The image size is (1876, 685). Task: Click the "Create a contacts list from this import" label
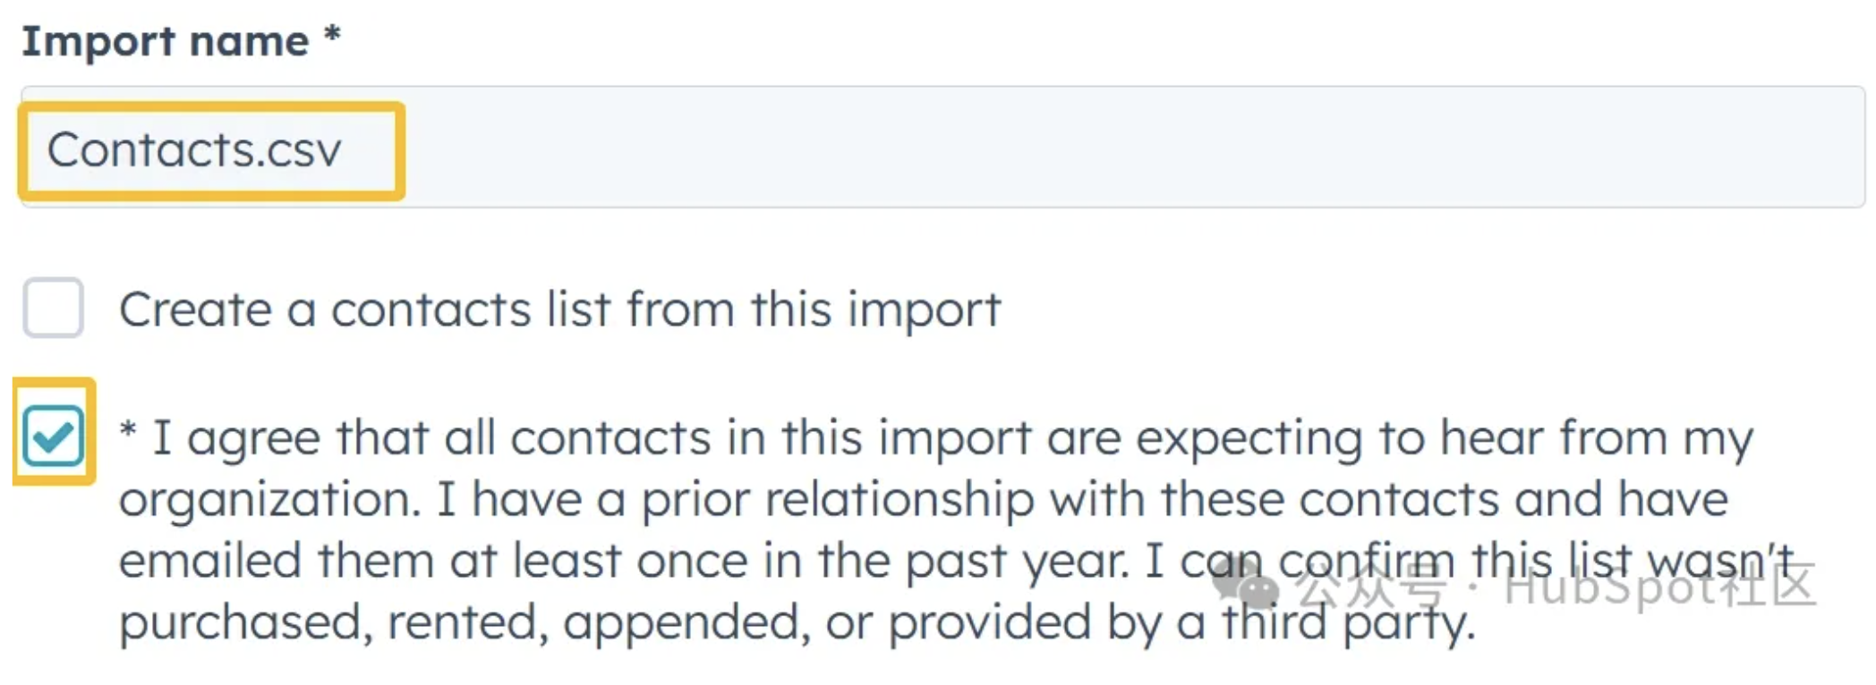(559, 310)
